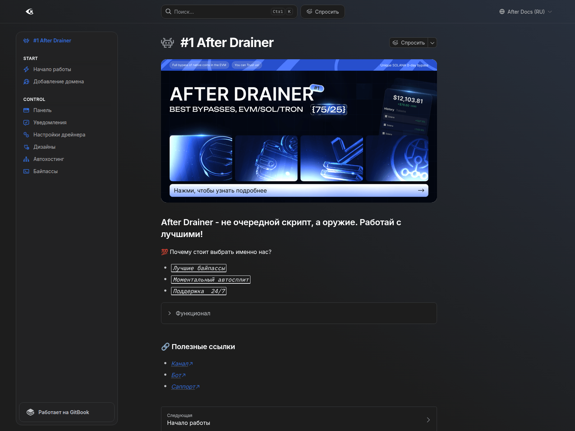Click the external arrow icon after Канал

pyautogui.click(x=191, y=364)
